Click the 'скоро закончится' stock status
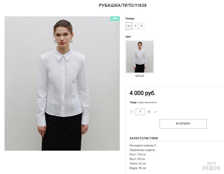224x174 pixels. (x=147, y=102)
